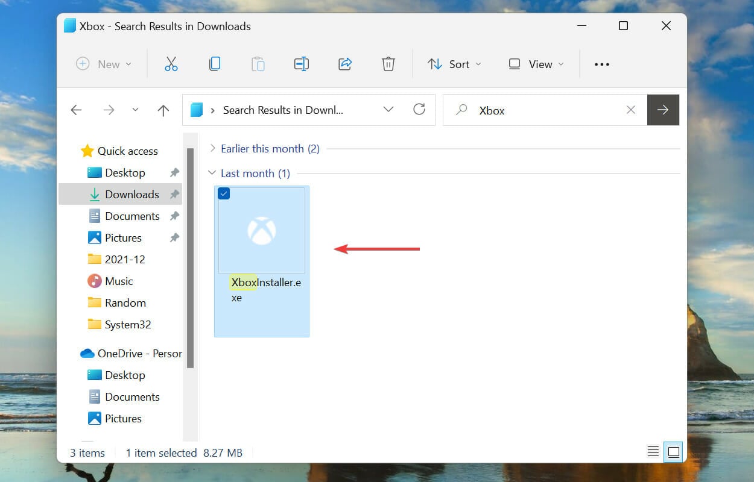Open the New dropdown menu

[x=104, y=64]
